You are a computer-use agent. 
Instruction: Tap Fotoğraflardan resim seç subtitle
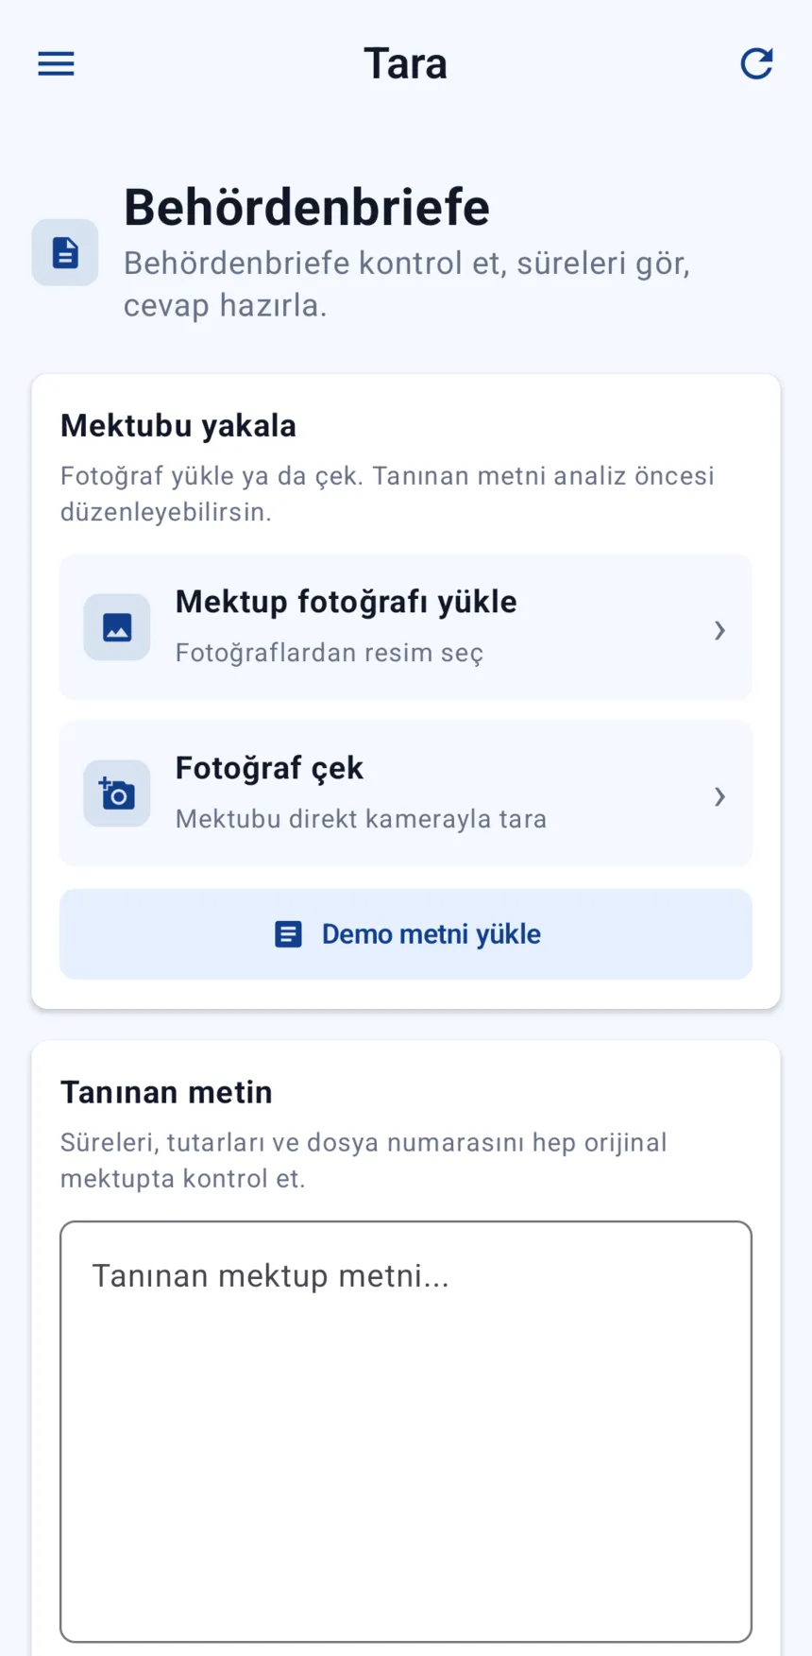point(330,653)
